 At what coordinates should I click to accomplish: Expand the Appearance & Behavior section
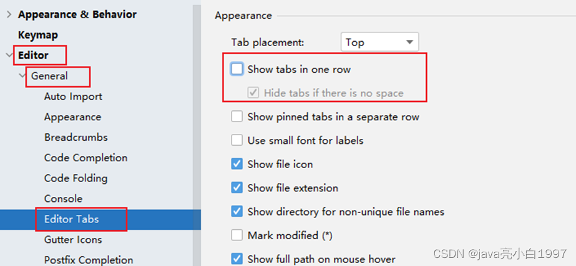coord(9,14)
